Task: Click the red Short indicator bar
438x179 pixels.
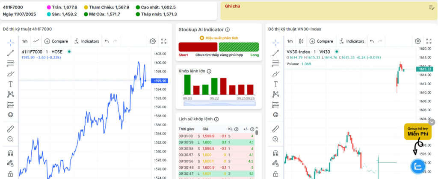Action: [x=198, y=47]
